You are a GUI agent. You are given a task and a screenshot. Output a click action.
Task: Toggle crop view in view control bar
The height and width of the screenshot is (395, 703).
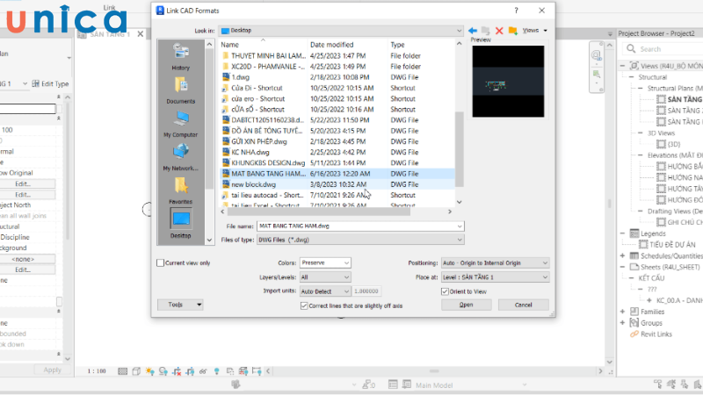pos(177,371)
